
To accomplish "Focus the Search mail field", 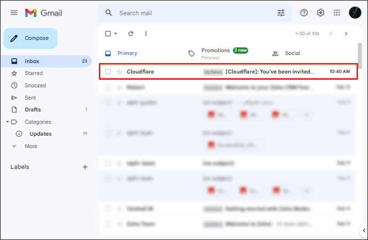I will coord(195,13).
